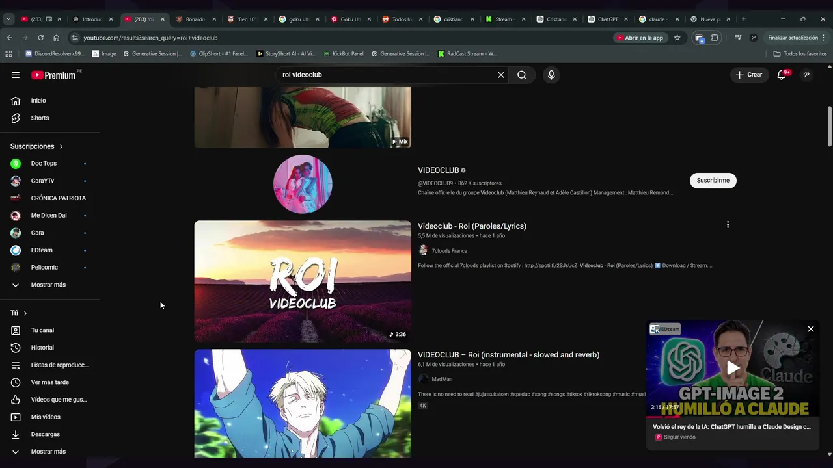The height and width of the screenshot is (468, 833).
Task: Go back in browser history
Action: (9, 38)
